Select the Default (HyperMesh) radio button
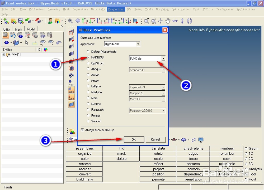 click(88, 51)
